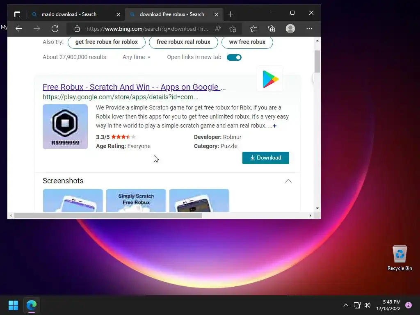The image size is (420, 315).
Task: Open the third app screenshot thumbnail
Action: click(x=199, y=201)
